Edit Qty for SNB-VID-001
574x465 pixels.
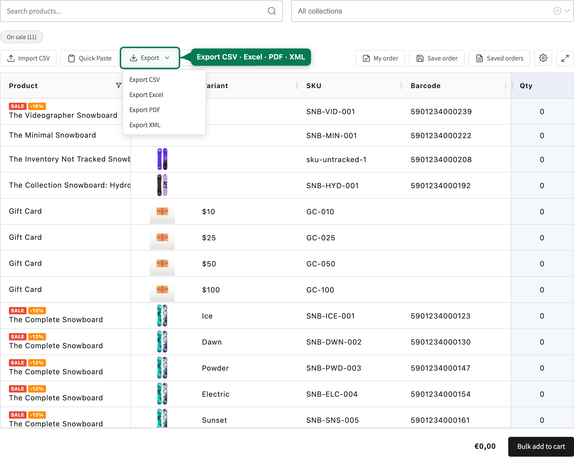[542, 112]
